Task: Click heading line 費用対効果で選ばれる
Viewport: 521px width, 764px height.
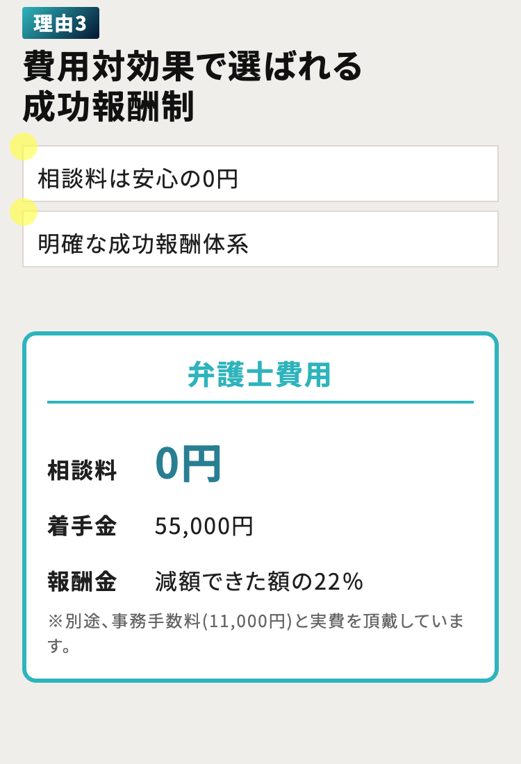Action: [x=193, y=67]
